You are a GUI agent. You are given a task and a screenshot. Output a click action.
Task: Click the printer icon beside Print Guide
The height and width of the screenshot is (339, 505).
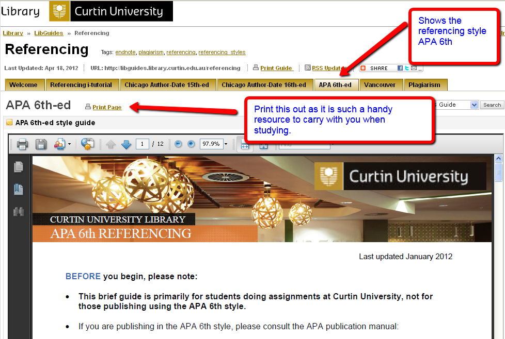256,67
